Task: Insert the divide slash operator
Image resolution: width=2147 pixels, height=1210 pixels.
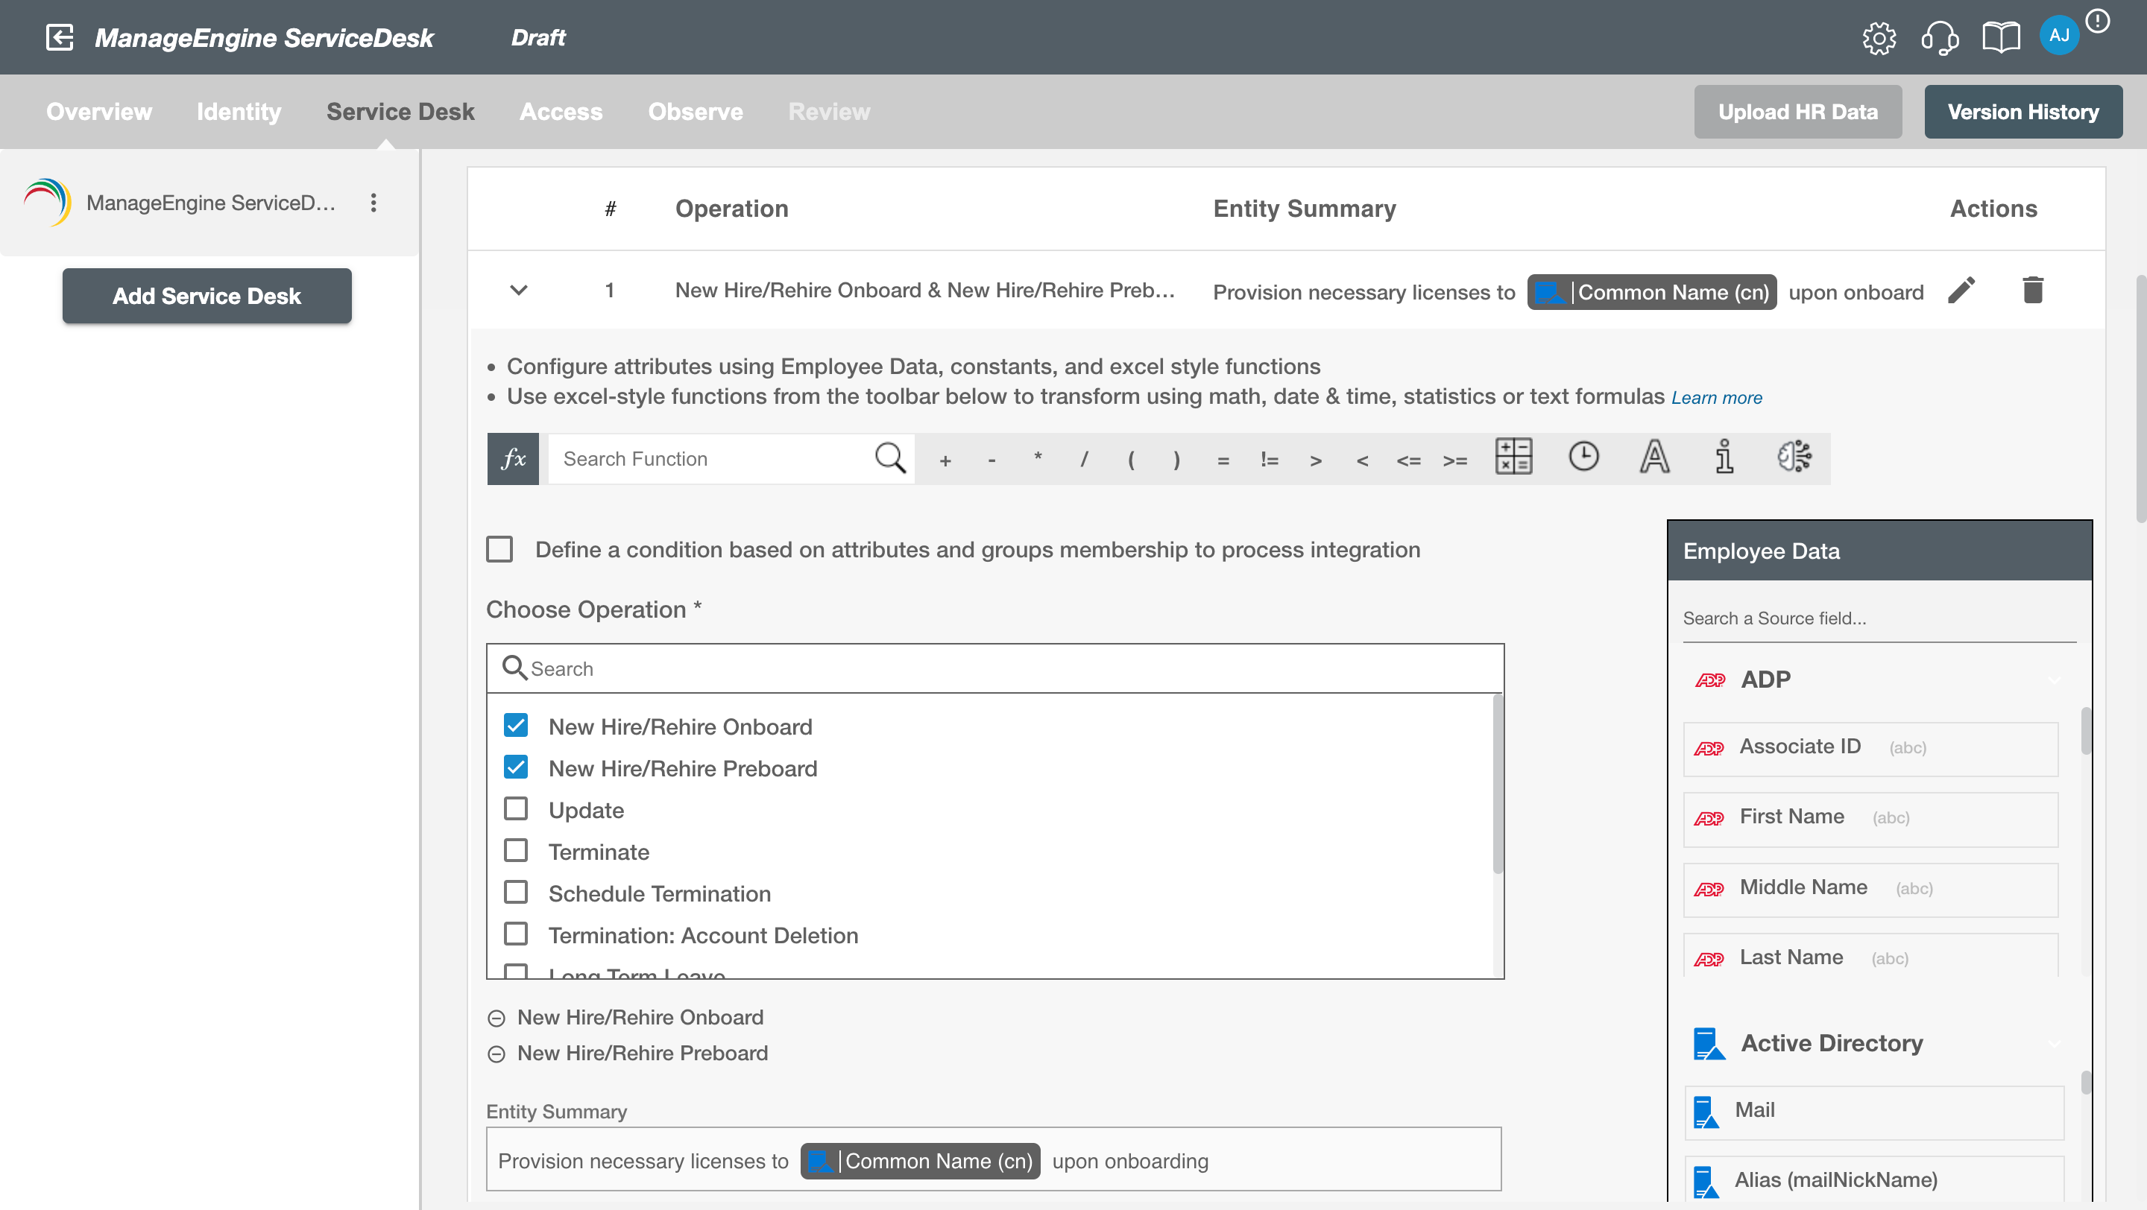Action: click(x=1085, y=460)
